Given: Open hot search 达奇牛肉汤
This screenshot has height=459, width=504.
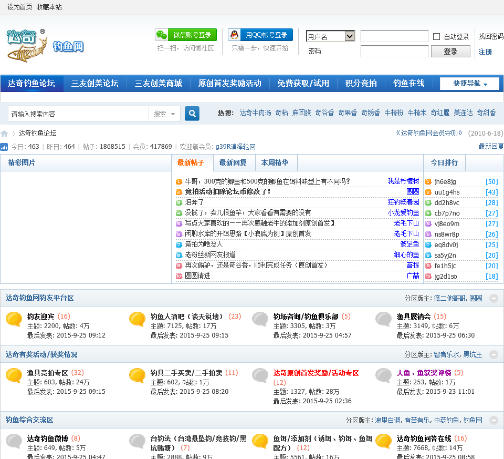Looking at the screenshot, I should click(256, 113).
